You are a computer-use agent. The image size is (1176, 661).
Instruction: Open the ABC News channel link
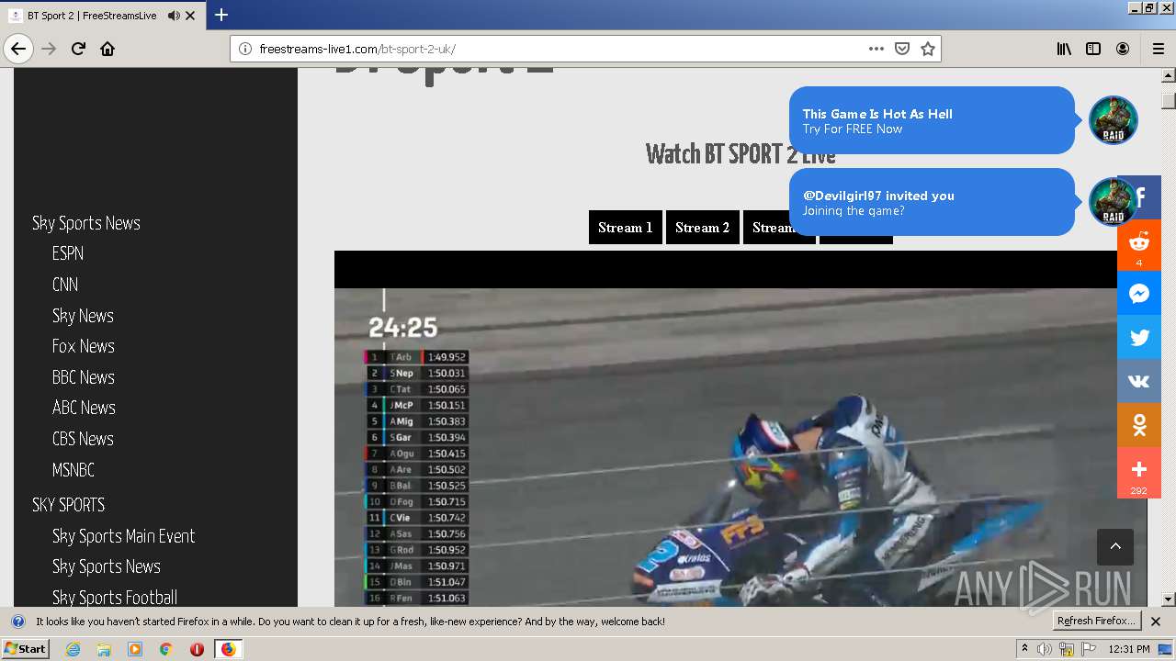click(84, 408)
